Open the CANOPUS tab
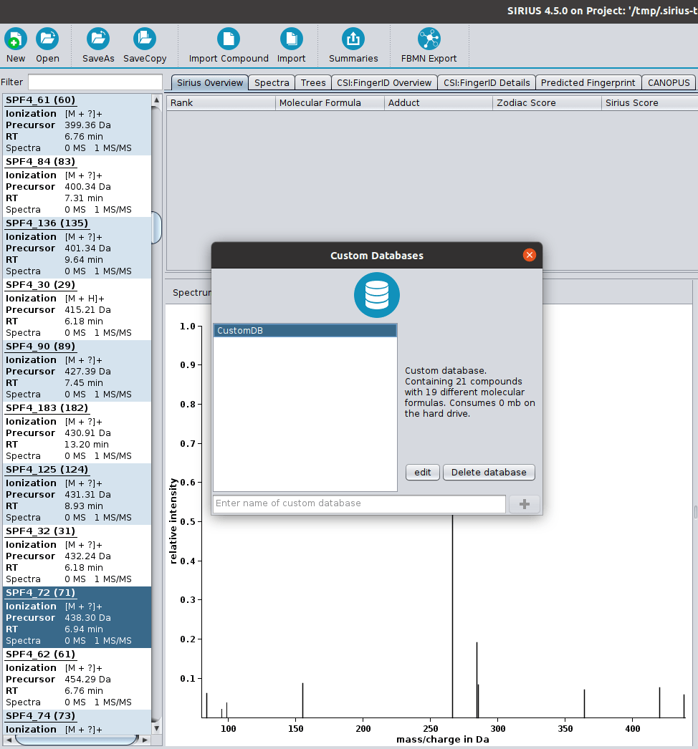Image resolution: width=698 pixels, height=749 pixels. [x=669, y=82]
